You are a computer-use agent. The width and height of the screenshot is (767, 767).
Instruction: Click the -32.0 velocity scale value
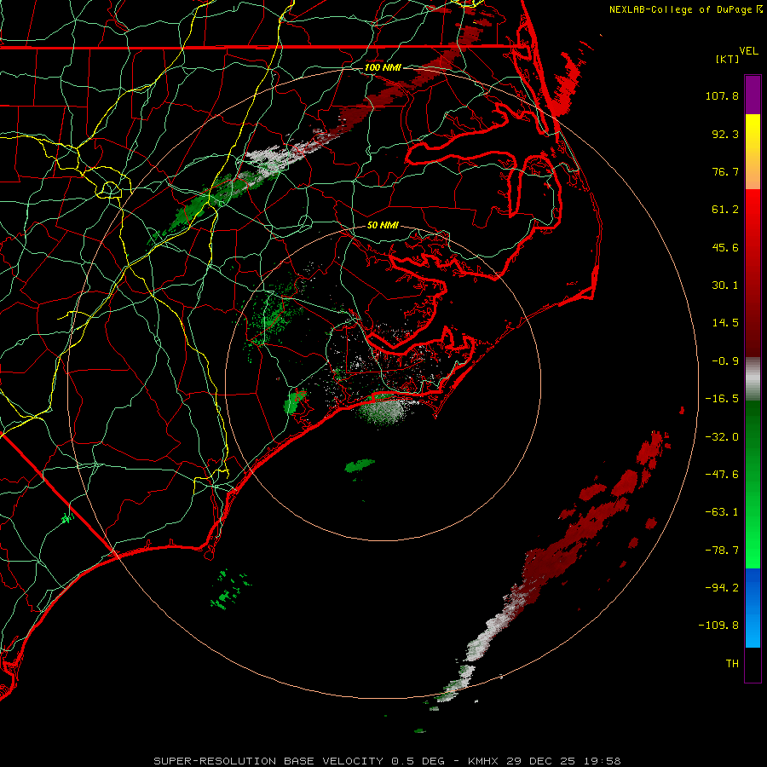pyautogui.click(x=722, y=437)
